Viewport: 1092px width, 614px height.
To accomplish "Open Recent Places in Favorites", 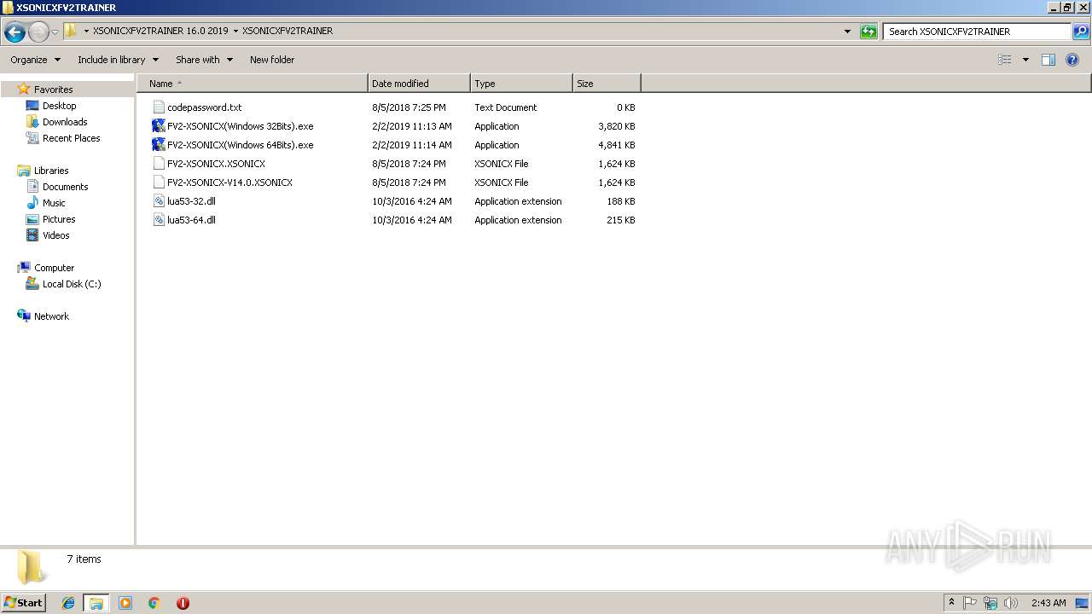I will coord(71,138).
